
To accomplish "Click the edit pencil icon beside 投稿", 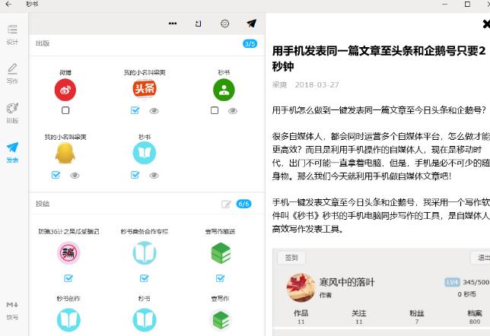I will (226, 204).
